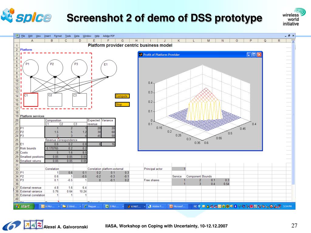Open the Help menu
This screenshot has width=311, height=233.
pos(97,36)
